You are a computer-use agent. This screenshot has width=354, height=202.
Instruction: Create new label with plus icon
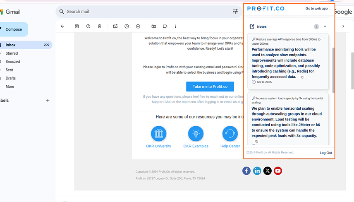[48, 101]
